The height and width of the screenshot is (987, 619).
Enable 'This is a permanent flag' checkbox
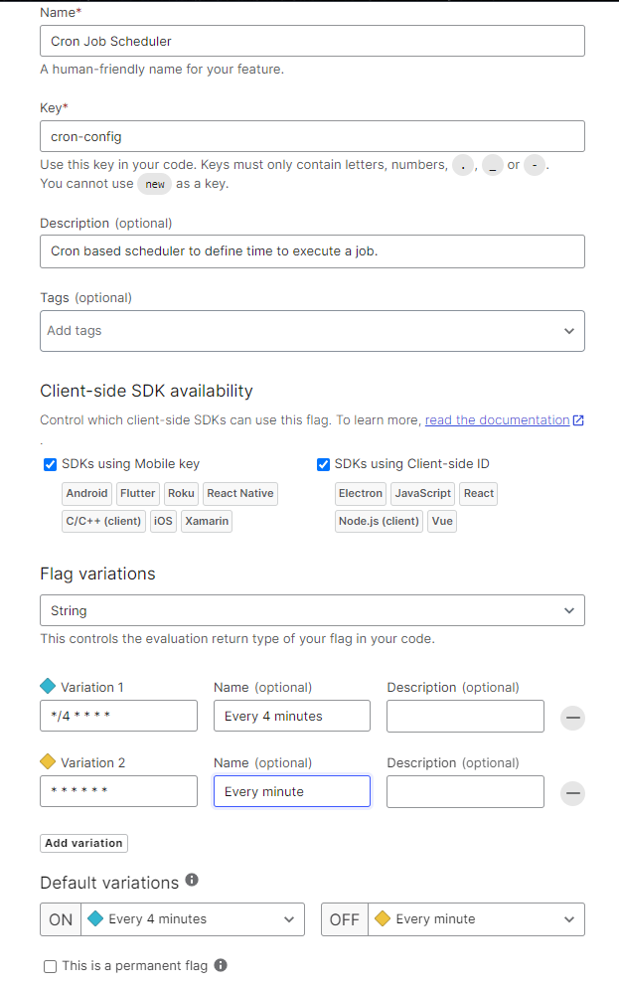tap(50, 966)
